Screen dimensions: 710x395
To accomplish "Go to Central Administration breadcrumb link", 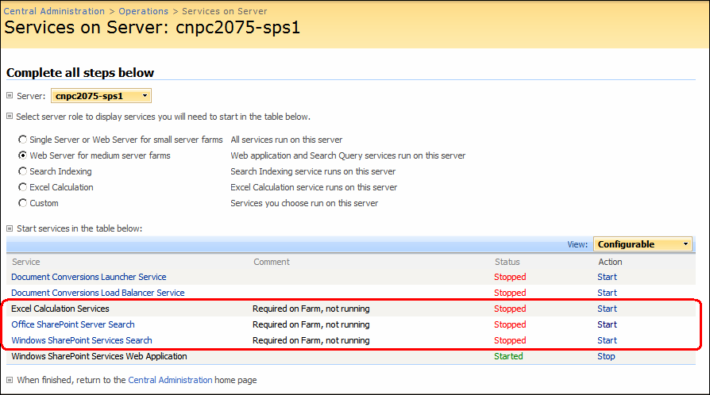I will click(54, 11).
